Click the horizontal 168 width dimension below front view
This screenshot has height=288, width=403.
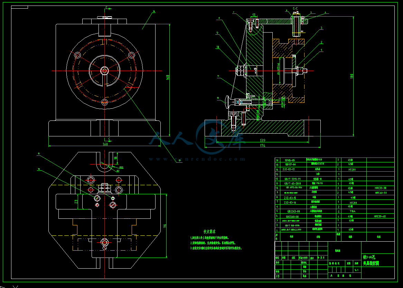[x=105, y=144]
